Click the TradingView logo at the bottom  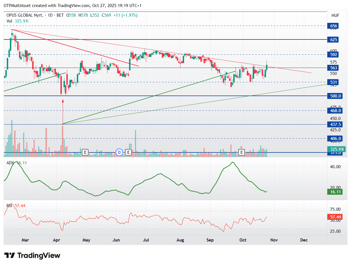[x=32, y=256]
